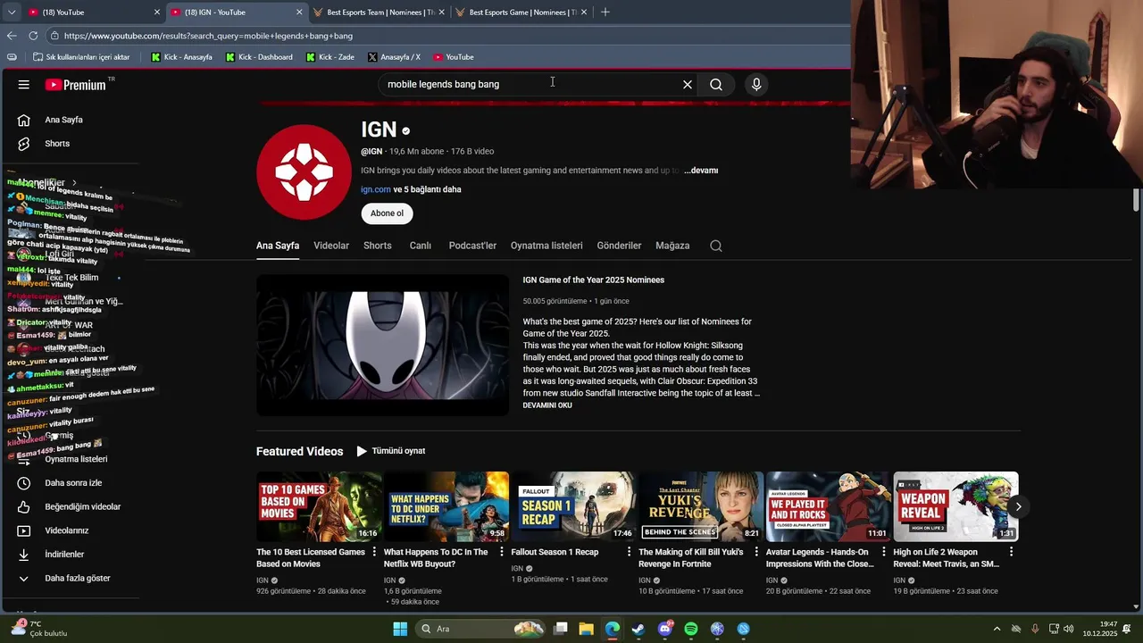Open the tab list dropdown
Screen dimensions: 1143x643
(x=12, y=12)
